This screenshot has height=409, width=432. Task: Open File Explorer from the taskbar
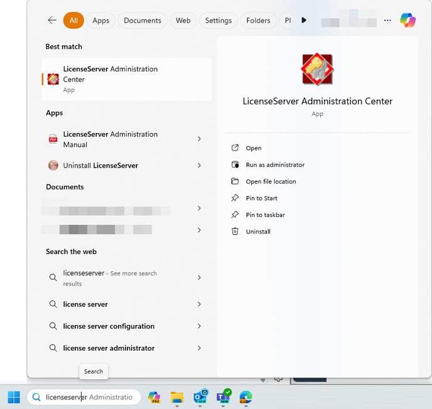pyautogui.click(x=177, y=397)
